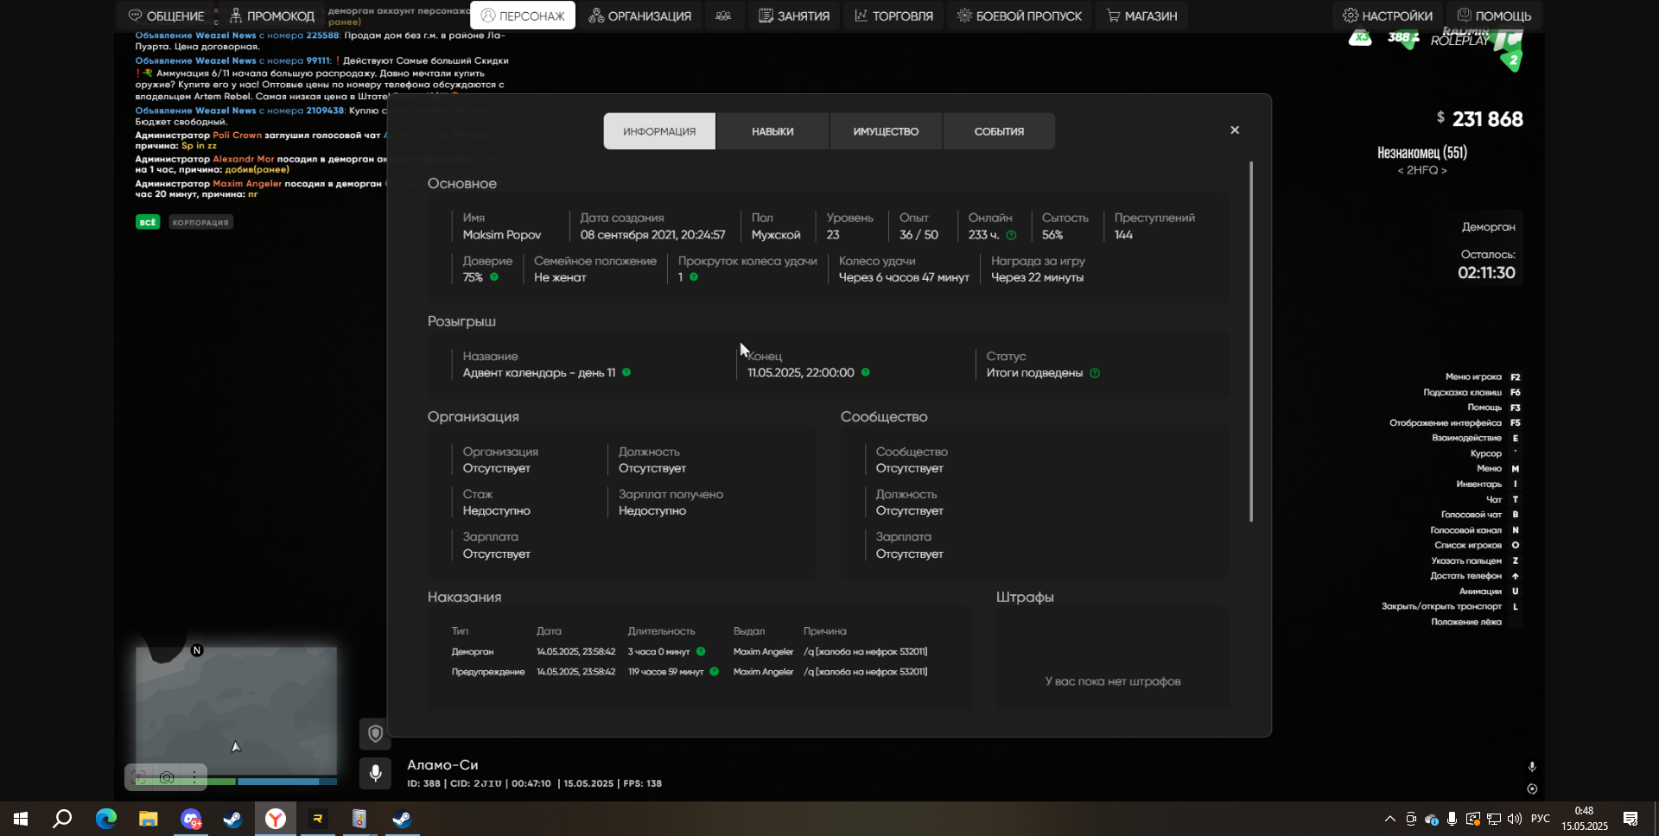This screenshot has width=1659, height=836.
Task: Click the green indicator beside Доверие 75%
Action: (494, 277)
